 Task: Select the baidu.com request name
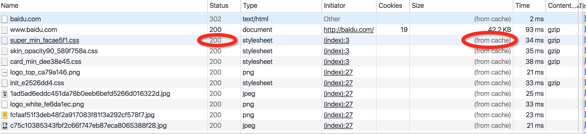[x=25, y=19]
